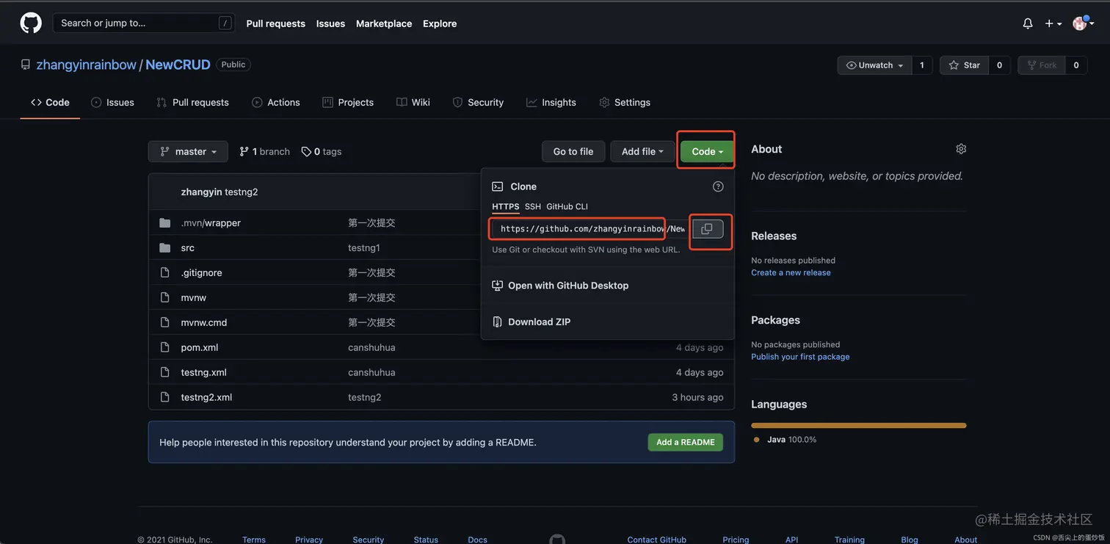View the 0 tags link

click(x=322, y=151)
